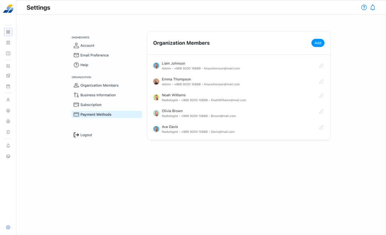The height and width of the screenshot is (235, 386).
Task: Select Email Preference from settings menu
Action: pyautogui.click(x=94, y=55)
